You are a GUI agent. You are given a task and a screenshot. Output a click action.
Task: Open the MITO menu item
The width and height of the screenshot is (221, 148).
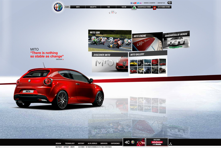[78, 7]
